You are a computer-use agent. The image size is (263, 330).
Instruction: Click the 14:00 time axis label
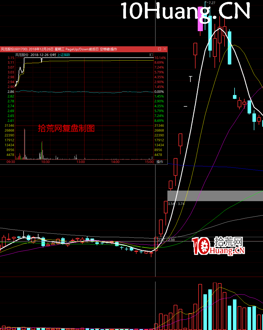click(x=115, y=162)
